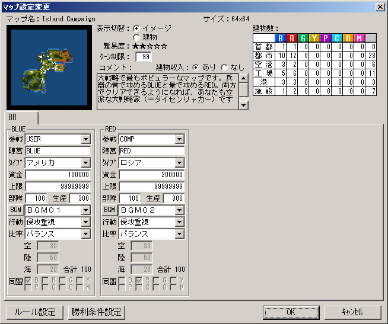Click the 工場 row label in building table

click(x=264, y=73)
